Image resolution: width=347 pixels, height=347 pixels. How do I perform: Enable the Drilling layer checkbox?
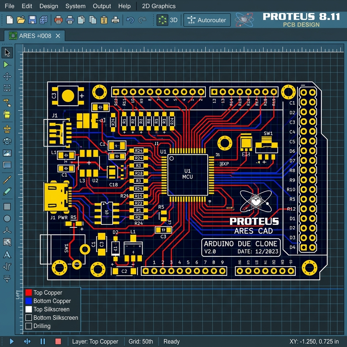[x=28, y=326]
